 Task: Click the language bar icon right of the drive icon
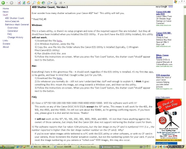(x=144, y=147)
